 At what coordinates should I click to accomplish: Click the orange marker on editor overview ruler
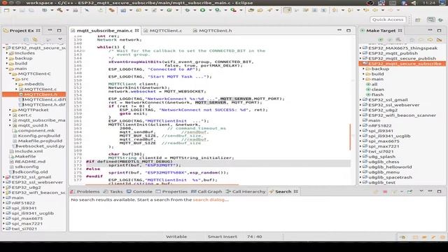350,137
